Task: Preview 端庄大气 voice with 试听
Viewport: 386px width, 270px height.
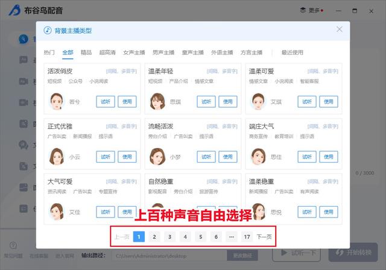Action: tap(307, 157)
